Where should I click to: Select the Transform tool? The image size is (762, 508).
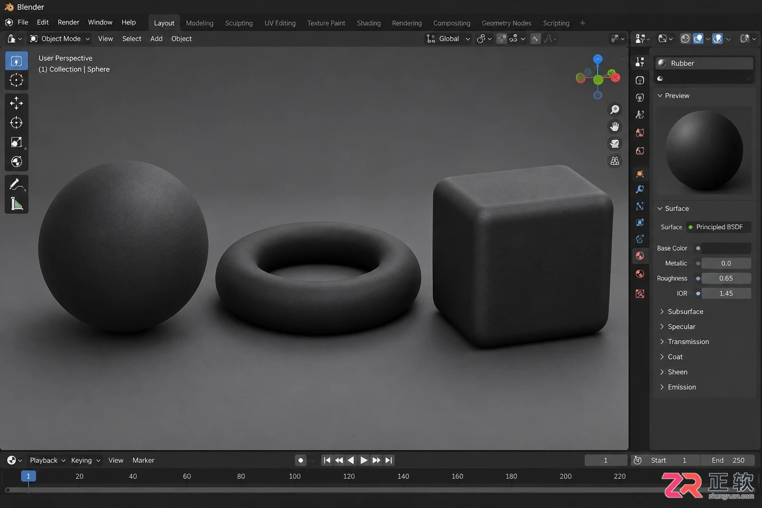[x=16, y=162]
